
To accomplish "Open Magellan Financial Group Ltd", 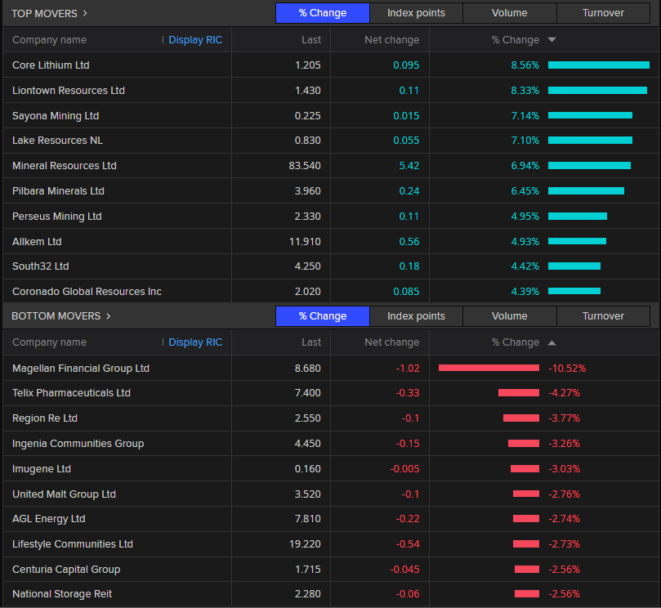I will (81, 368).
